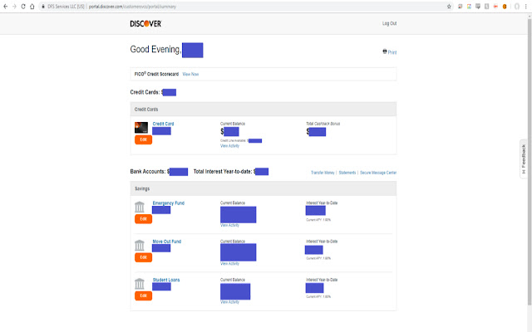Click the Savings section header
The height and width of the screenshot is (332, 532).
point(264,188)
